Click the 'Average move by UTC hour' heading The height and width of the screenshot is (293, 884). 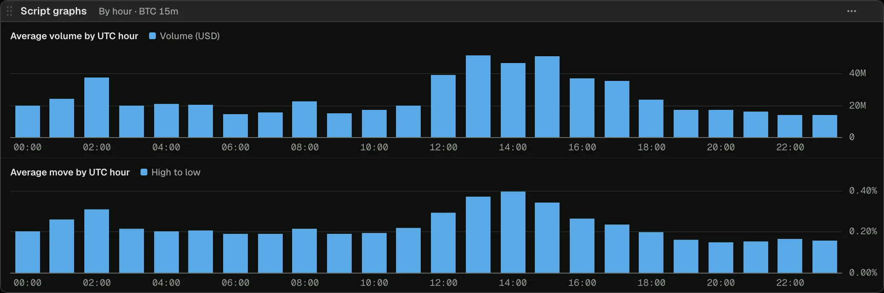click(70, 172)
